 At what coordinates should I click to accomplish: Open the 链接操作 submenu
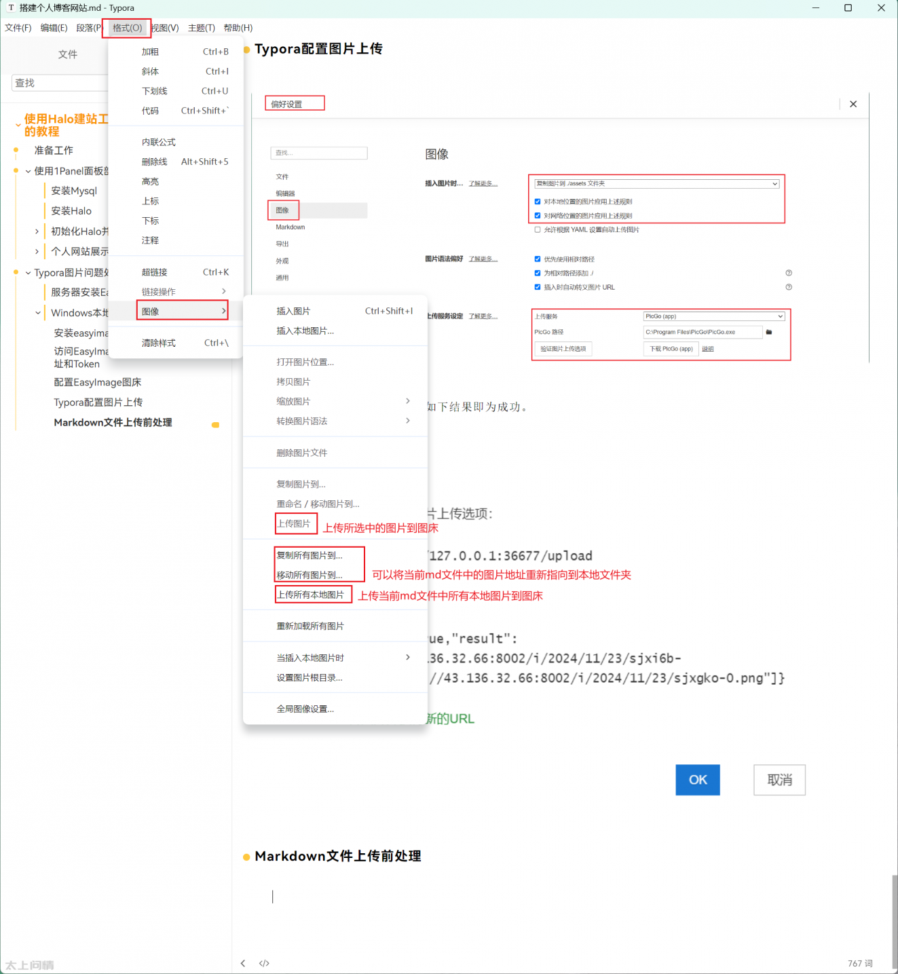(176, 291)
